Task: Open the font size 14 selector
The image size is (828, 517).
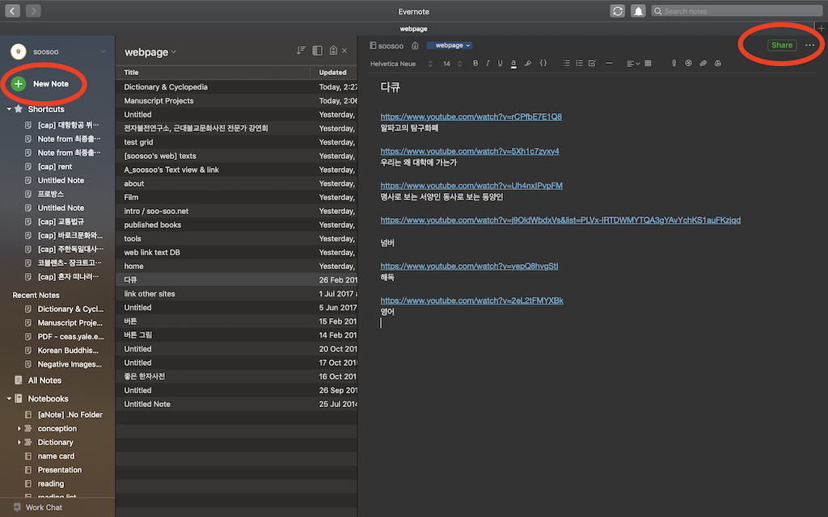Action: (452, 64)
